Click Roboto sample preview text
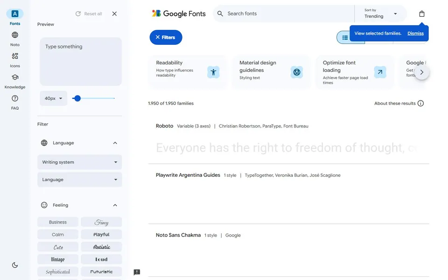 pos(286,148)
